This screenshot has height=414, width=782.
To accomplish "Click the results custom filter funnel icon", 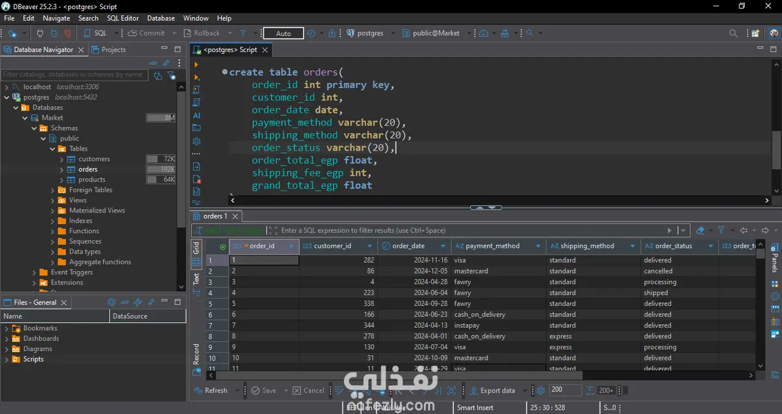I will (721, 230).
